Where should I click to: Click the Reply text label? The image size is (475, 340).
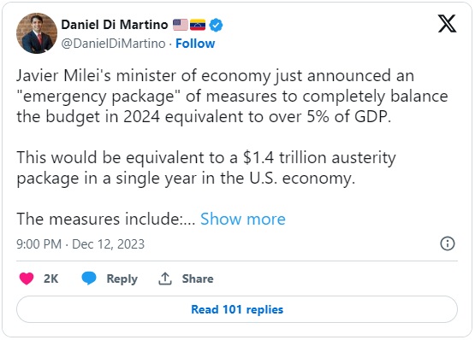pos(122,278)
